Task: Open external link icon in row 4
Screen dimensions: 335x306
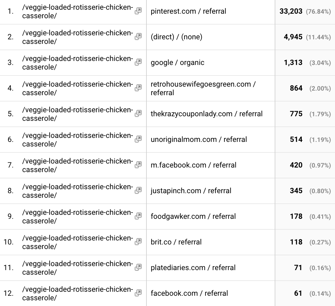Action: coord(138,88)
